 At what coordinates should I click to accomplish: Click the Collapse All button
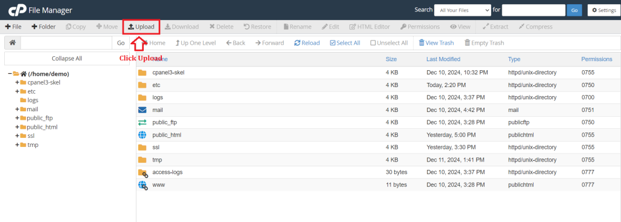click(67, 59)
